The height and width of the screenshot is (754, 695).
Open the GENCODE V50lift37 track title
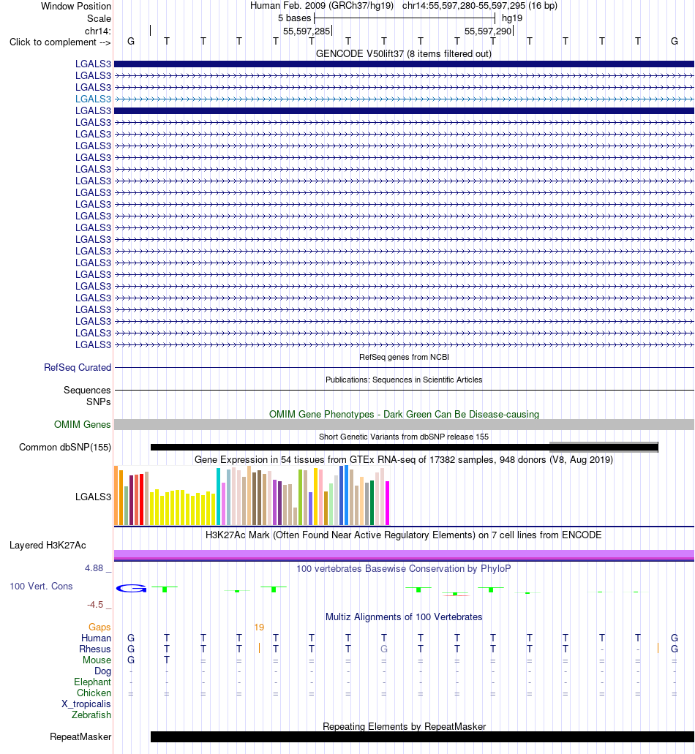pos(404,54)
